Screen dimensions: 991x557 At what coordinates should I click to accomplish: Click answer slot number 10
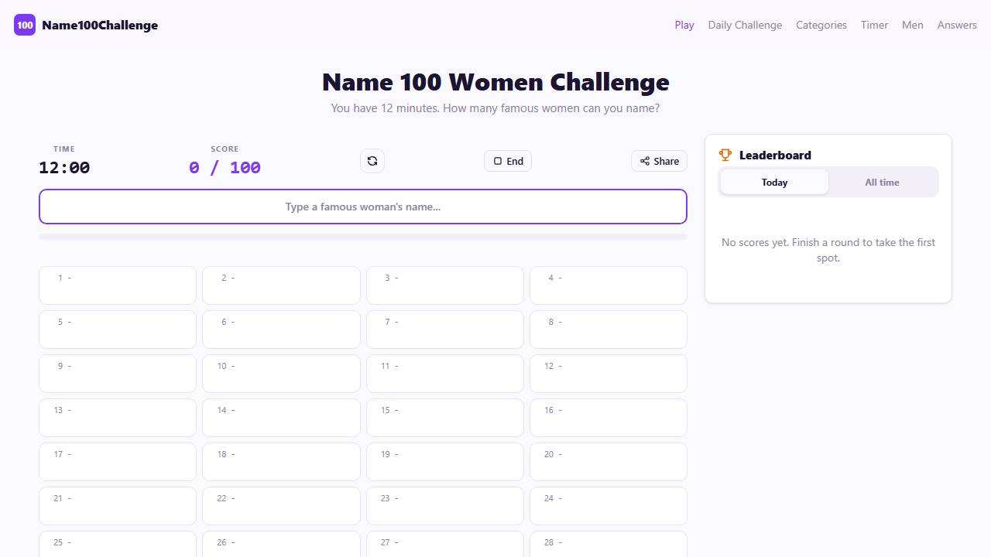coord(281,374)
